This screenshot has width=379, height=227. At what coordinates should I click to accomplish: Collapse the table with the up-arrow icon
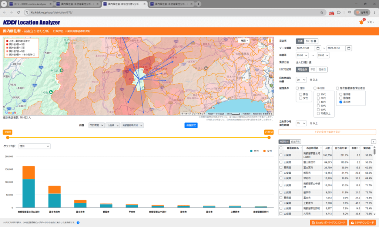373,142
